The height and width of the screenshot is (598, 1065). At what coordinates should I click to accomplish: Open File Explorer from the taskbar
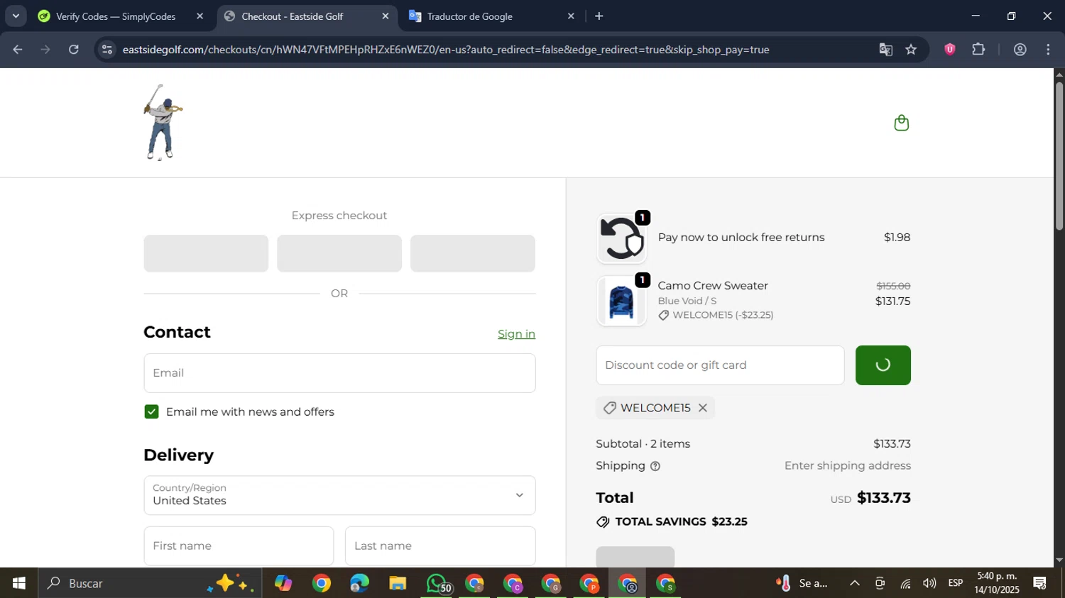coord(398,583)
